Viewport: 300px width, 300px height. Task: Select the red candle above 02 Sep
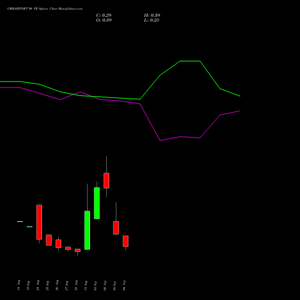point(106,181)
